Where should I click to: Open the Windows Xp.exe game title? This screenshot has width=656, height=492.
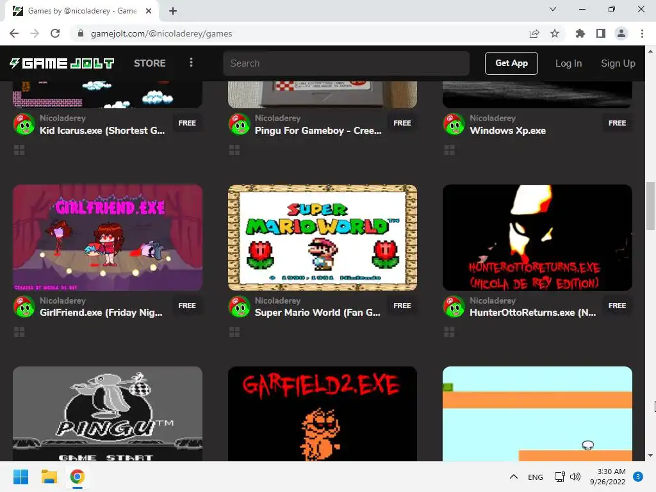click(507, 131)
